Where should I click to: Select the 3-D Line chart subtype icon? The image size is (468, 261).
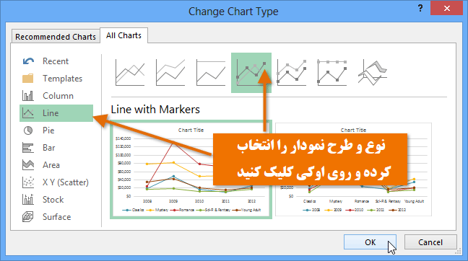coord(373,73)
